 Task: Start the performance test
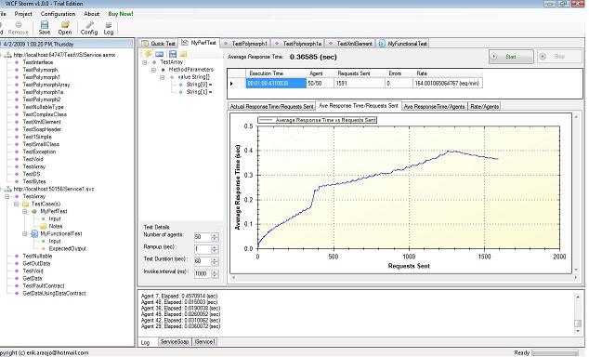point(511,57)
